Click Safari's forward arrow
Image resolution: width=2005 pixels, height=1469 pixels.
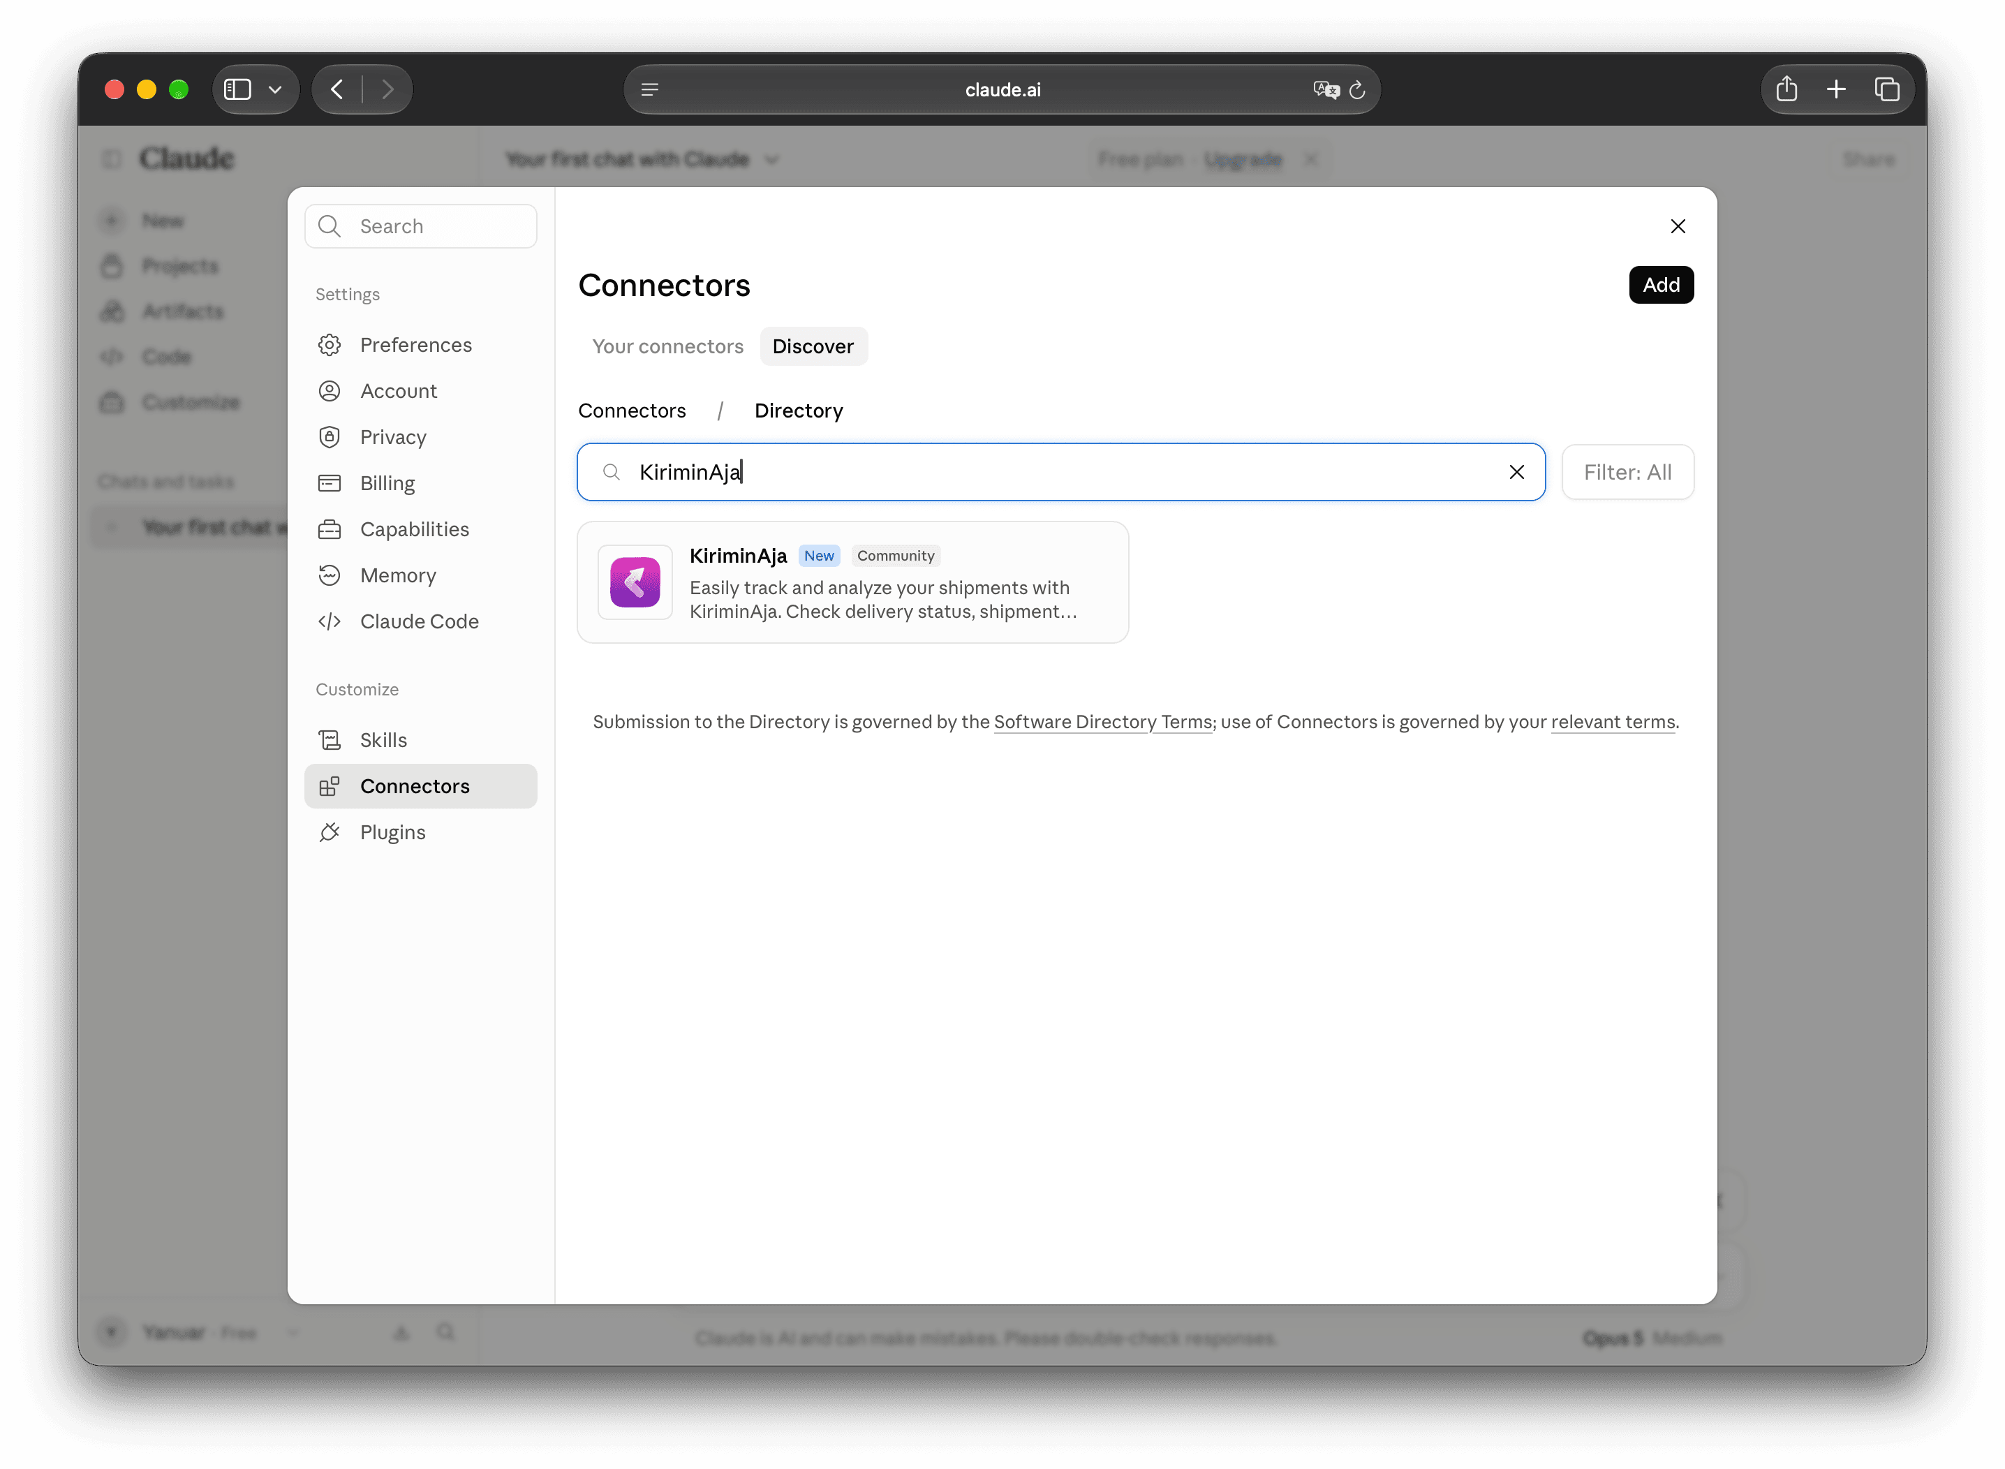pos(387,90)
